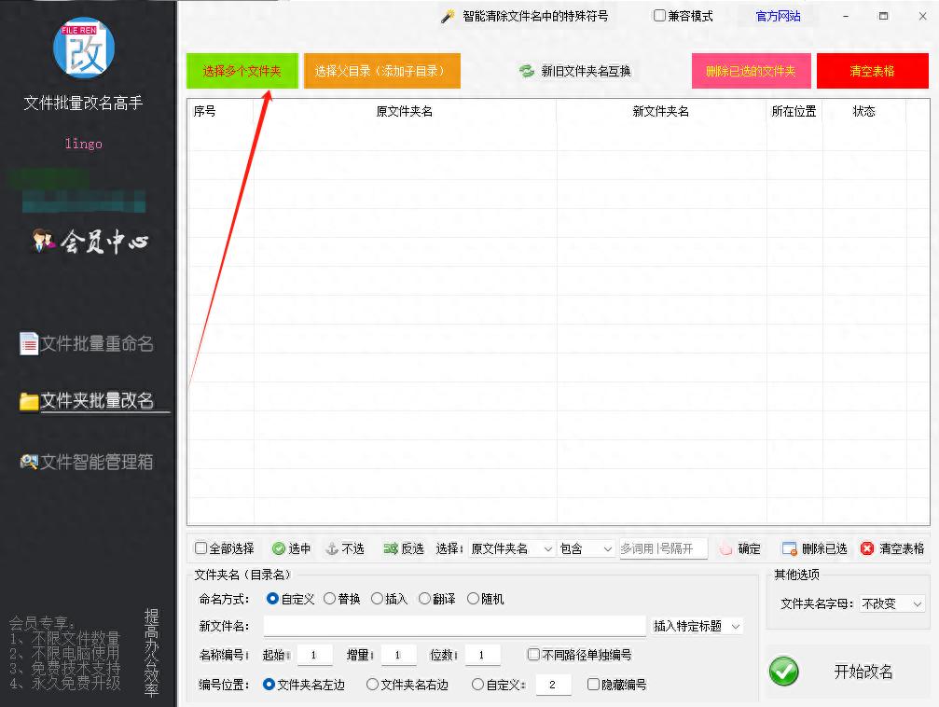Click the 反选 invert selection icon
This screenshot has width=939, height=707.
(x=391, y=548)
